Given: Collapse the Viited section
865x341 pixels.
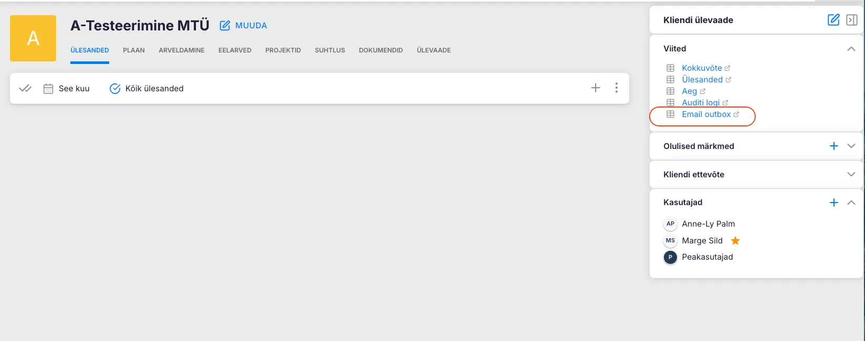Looking at the screenshot, I should tap(851, 49).
